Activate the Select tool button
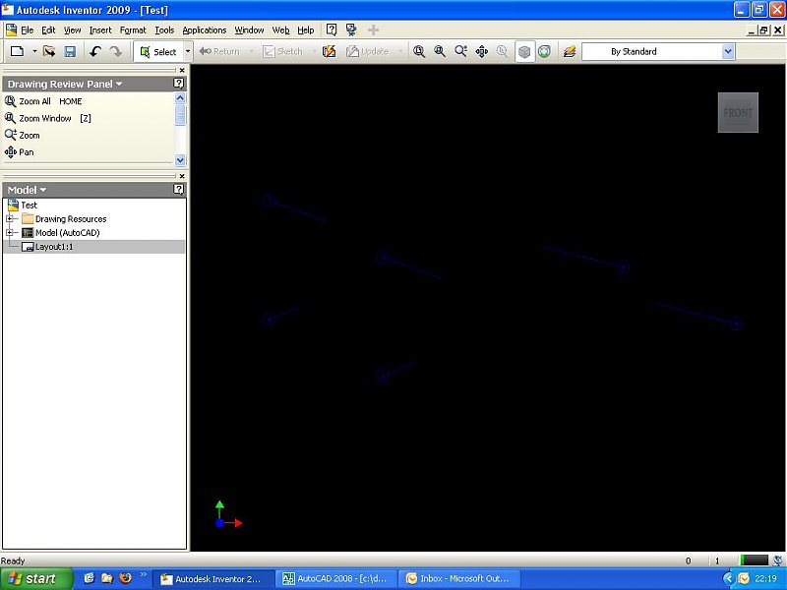Viewport: 787px width, 590px height. (x=158, y=51)
